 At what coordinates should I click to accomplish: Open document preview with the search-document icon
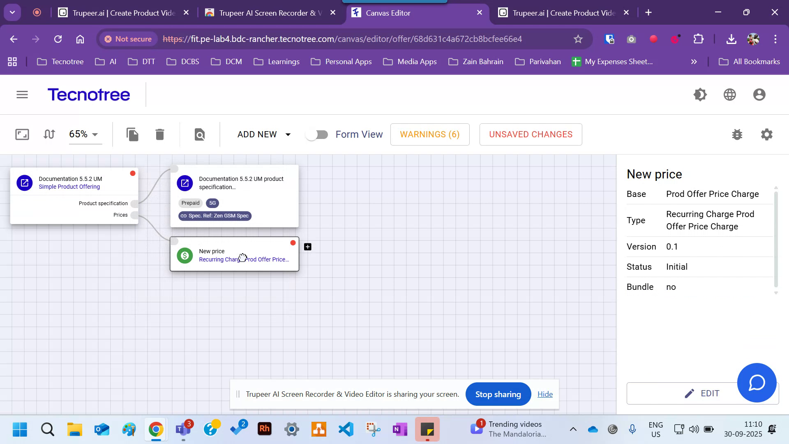click(199, 134)
